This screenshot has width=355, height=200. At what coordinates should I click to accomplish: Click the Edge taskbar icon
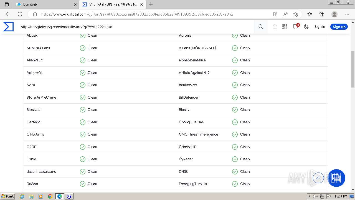59,196
